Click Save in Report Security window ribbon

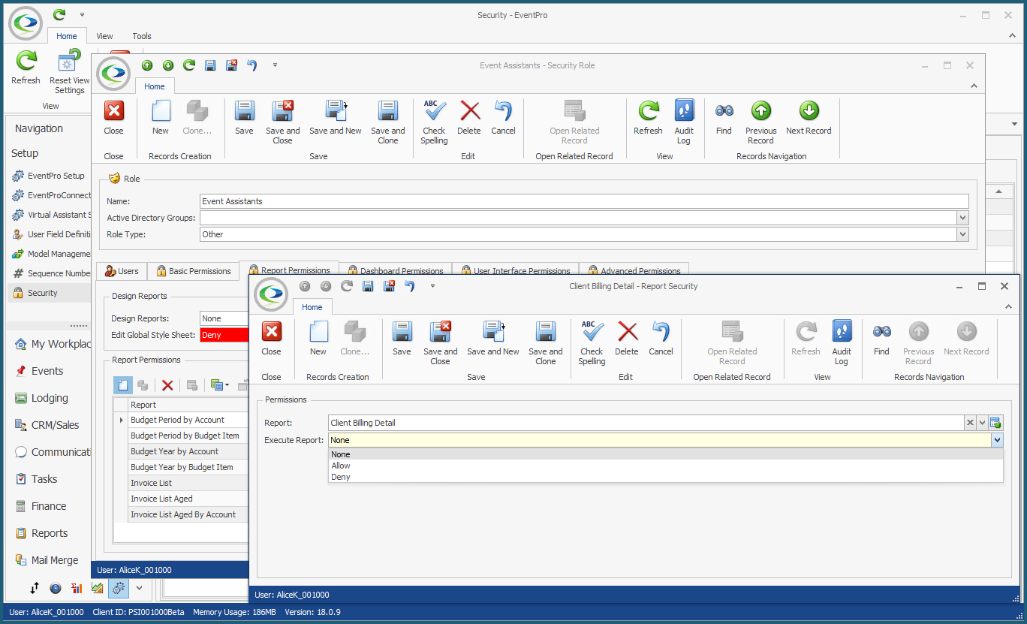[402, 339]
